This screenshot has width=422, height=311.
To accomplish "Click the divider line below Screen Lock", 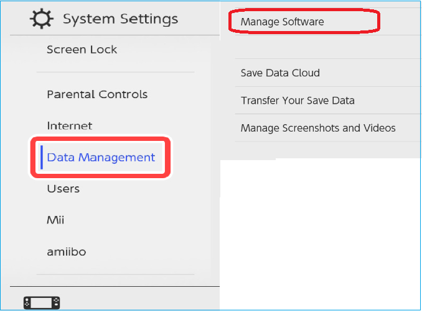I will 115,72.
